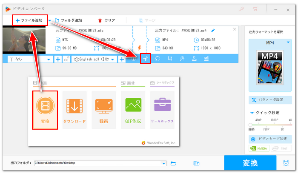Open the ダウンロード downloader module
298x173 pixels.
(74, 110)
